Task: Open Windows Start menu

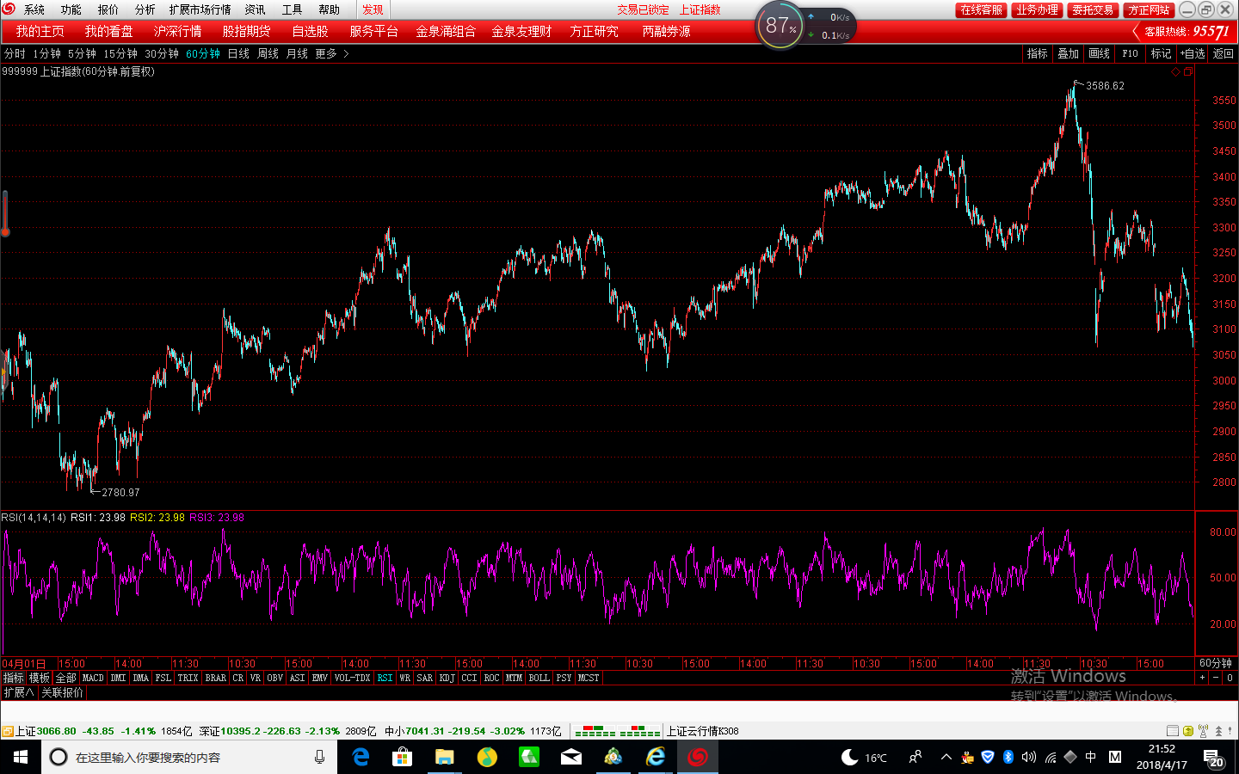Action: coord(21,757)
